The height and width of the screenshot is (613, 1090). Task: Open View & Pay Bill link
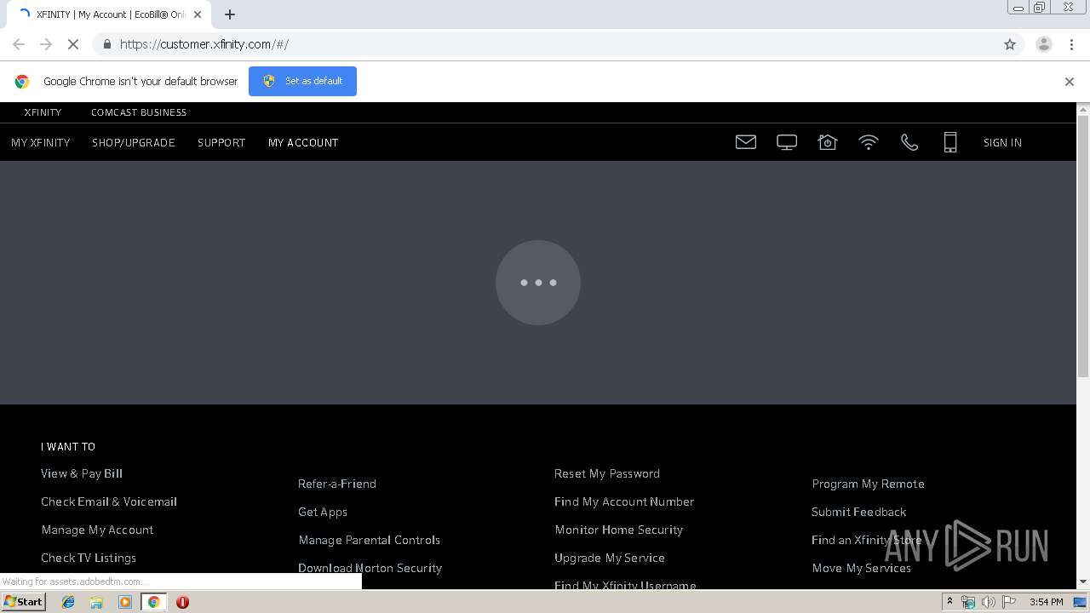click(x=82, y=473)
